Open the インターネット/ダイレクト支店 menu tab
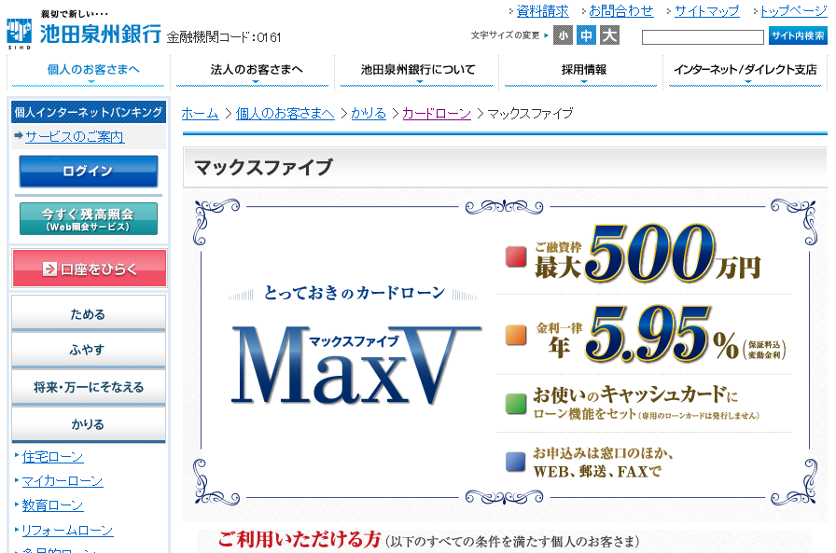The height and width of the screenshot is (553, 836). [x=745, y=72]
